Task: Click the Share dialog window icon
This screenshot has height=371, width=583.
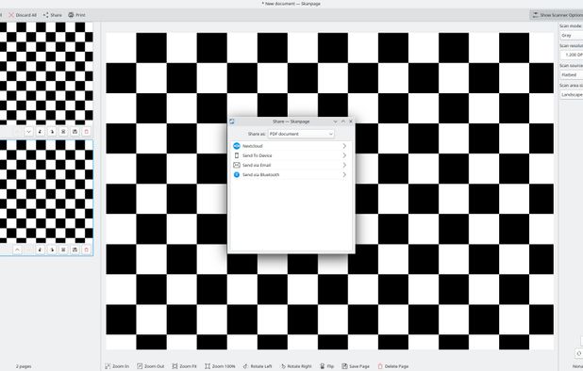Action: click(x=232, y=121)
